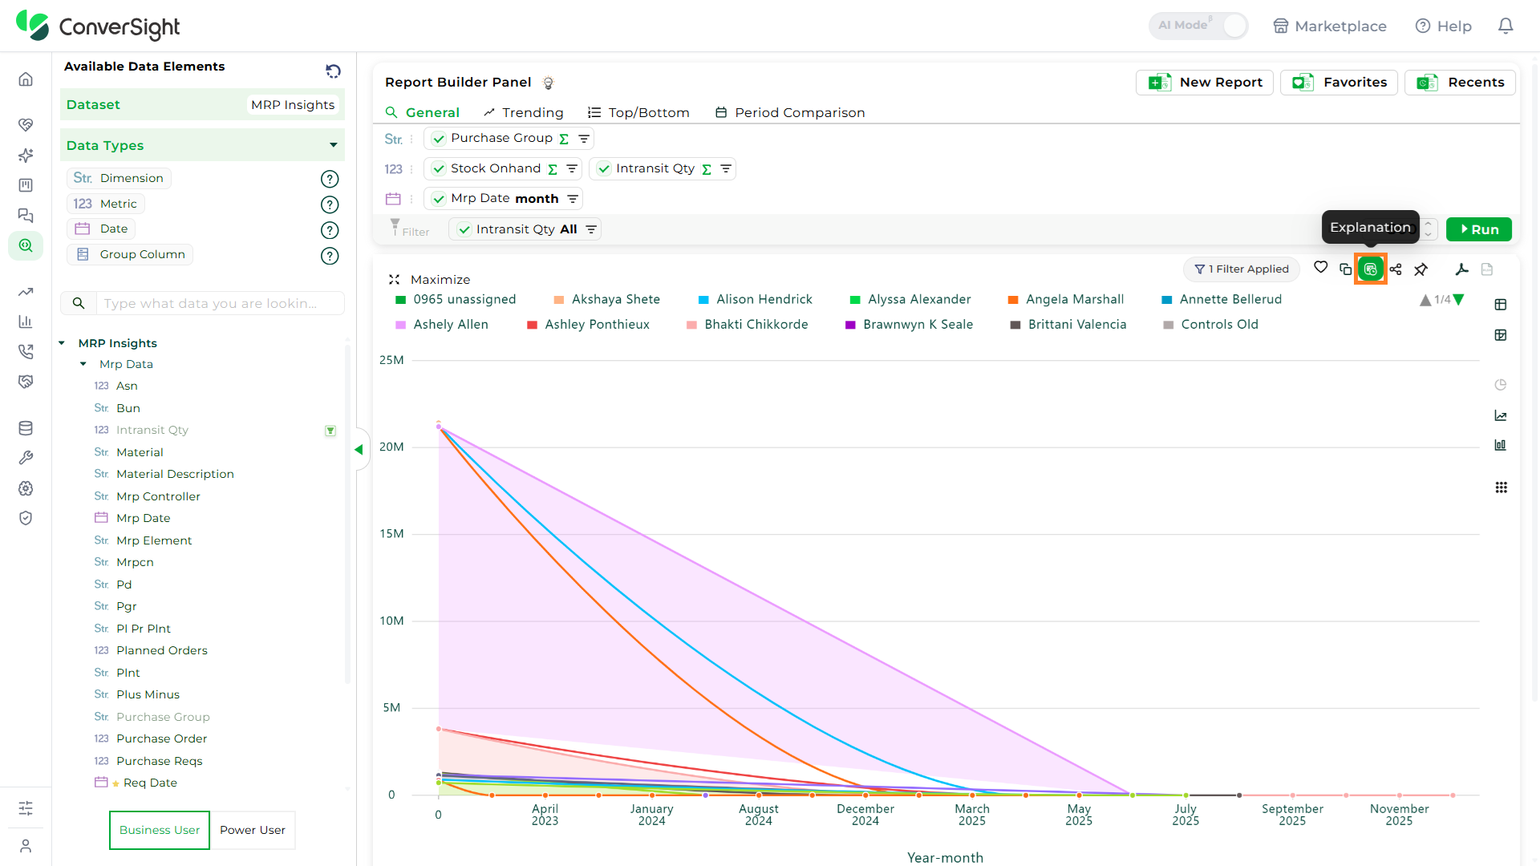The height and width of the screenshot is (866, 1540).
Task: Click the lightbulb icon beside Report Builder Panel
Action: [x=549, y=83]
